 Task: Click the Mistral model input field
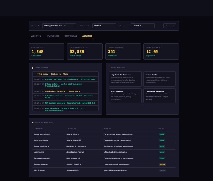tap(104, 26)
